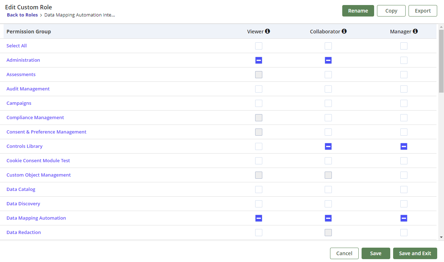
Task: Open the Compliance Management permission group
Action: pos(35,117)
